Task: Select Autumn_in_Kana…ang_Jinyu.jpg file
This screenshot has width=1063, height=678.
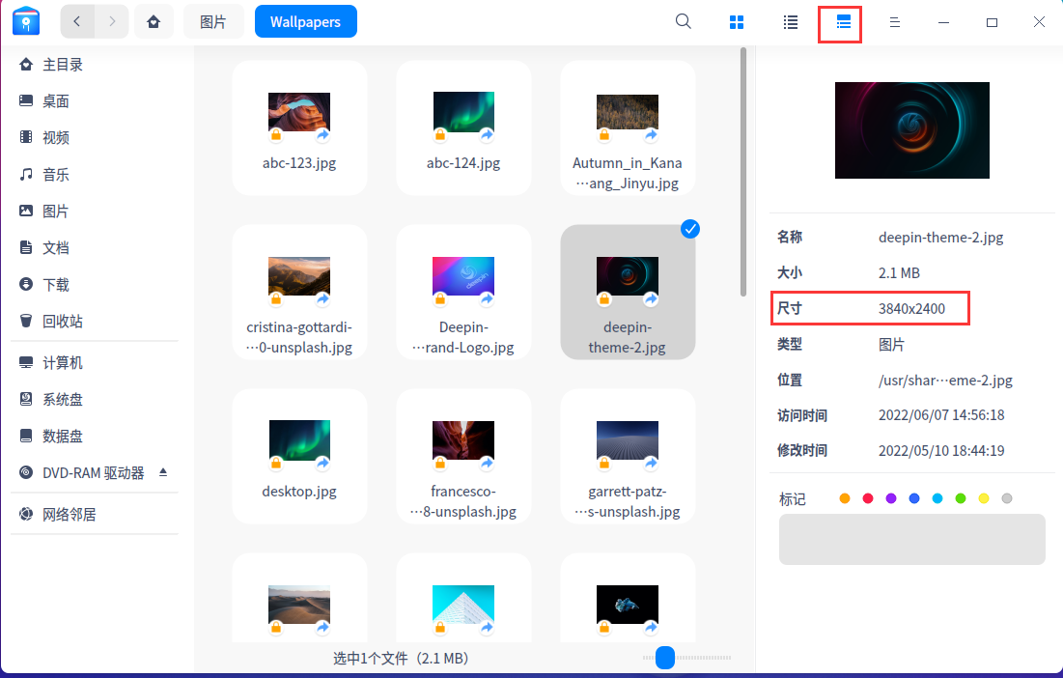Action: [628, 128]
